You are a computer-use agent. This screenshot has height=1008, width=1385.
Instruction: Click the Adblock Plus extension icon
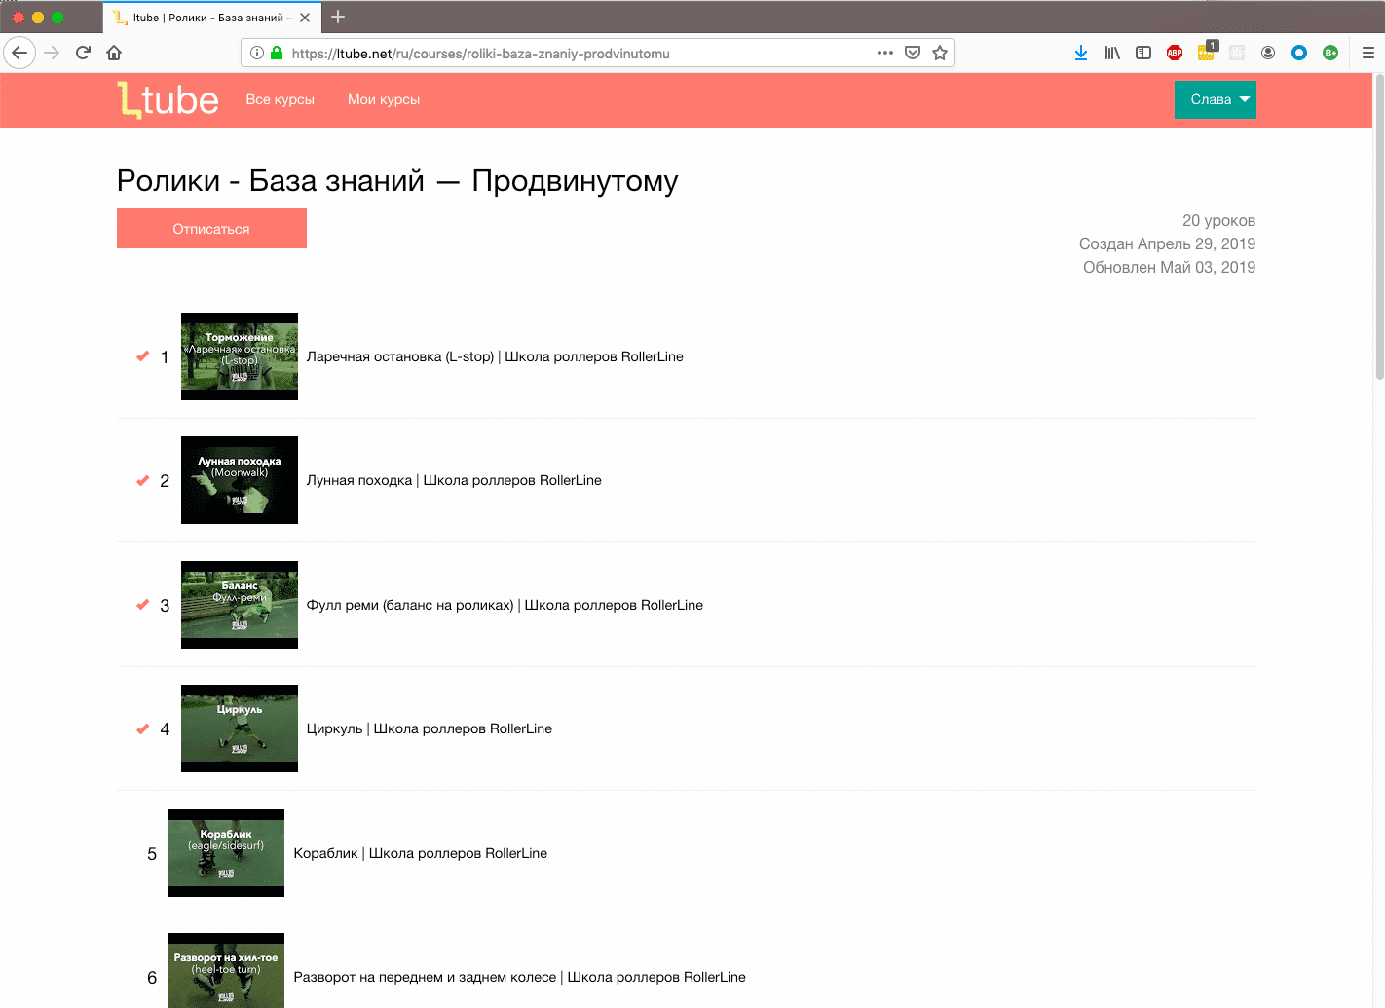point(1175,53)
